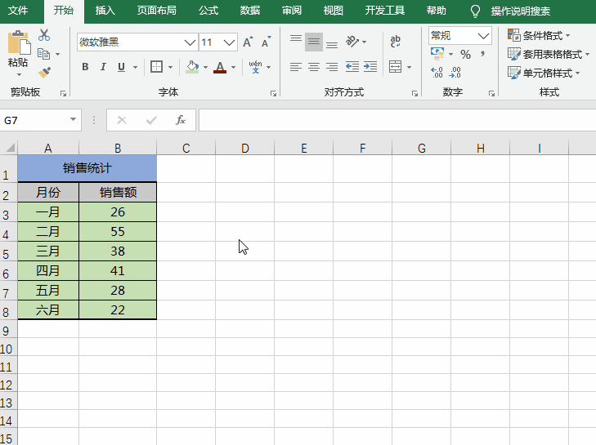This screenshot has width=596, height=445.
Task: Open the 文件 File tab
Action: coord(18,11)
